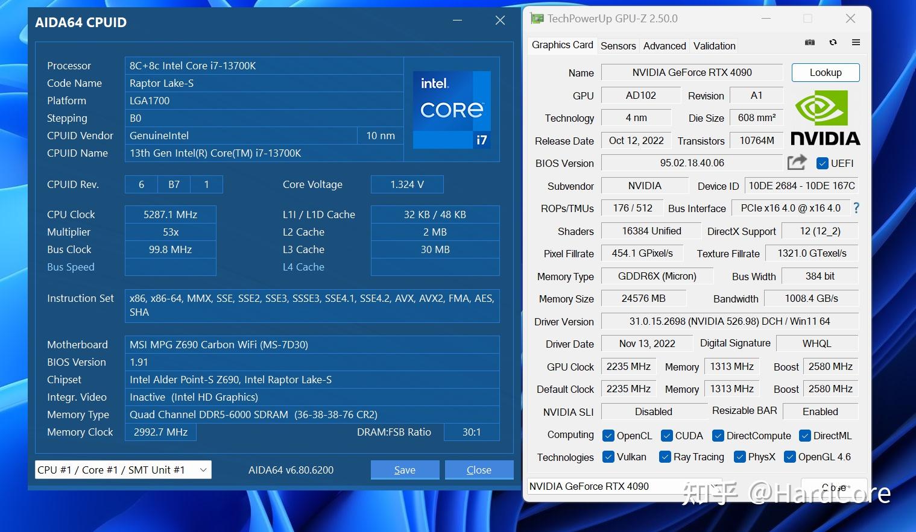Click the Shaders value 16384 Unified
Image resolution: width=916 pixels, height=532 pixels.
pos(651,231)
